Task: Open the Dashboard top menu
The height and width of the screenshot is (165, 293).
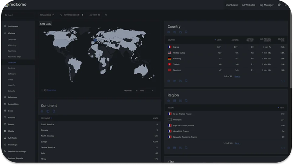Action: point(232,5)
